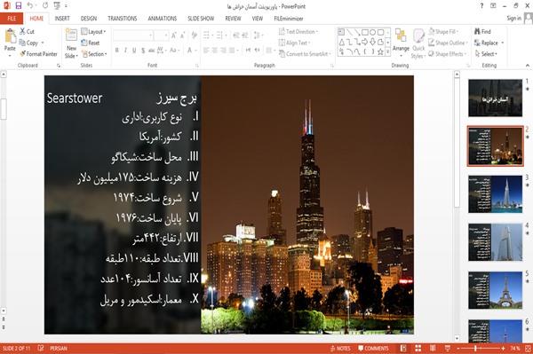Click zoom in plus button
Screen dimensions: 533x354
(503, 348)
